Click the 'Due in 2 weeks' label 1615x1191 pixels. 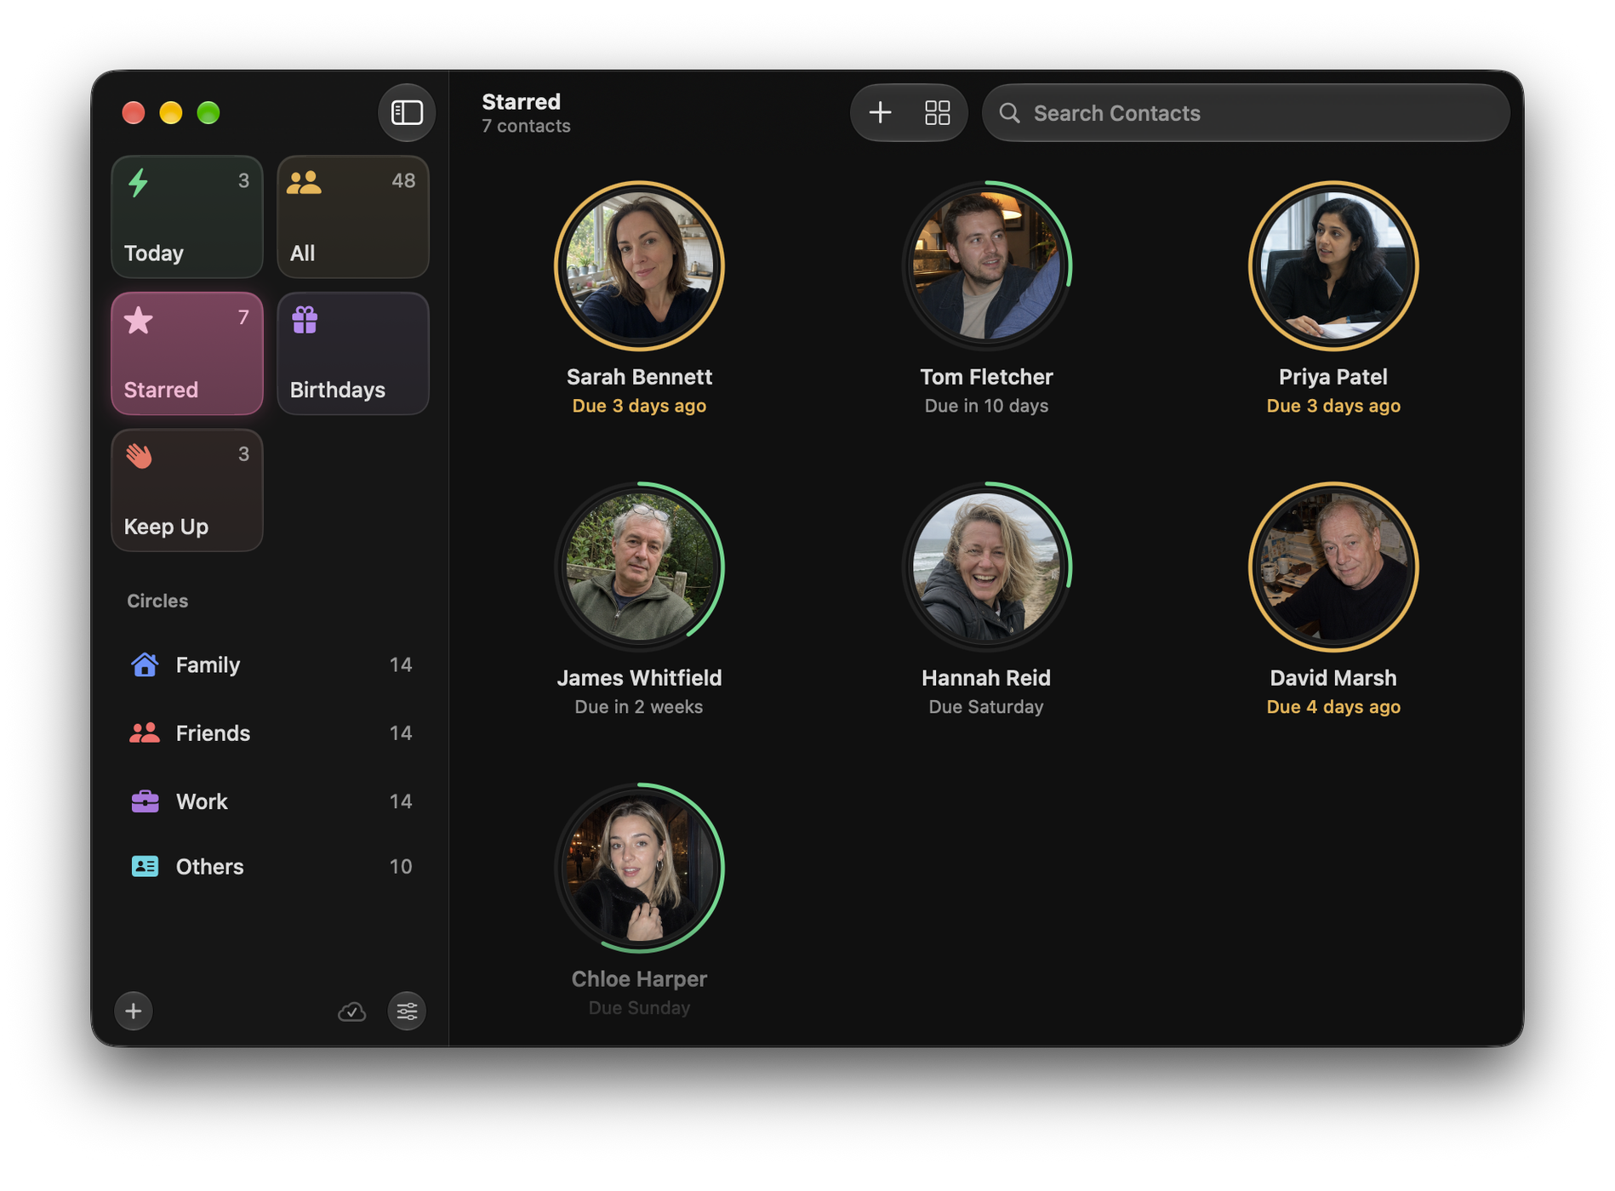[x=639, y=707]
